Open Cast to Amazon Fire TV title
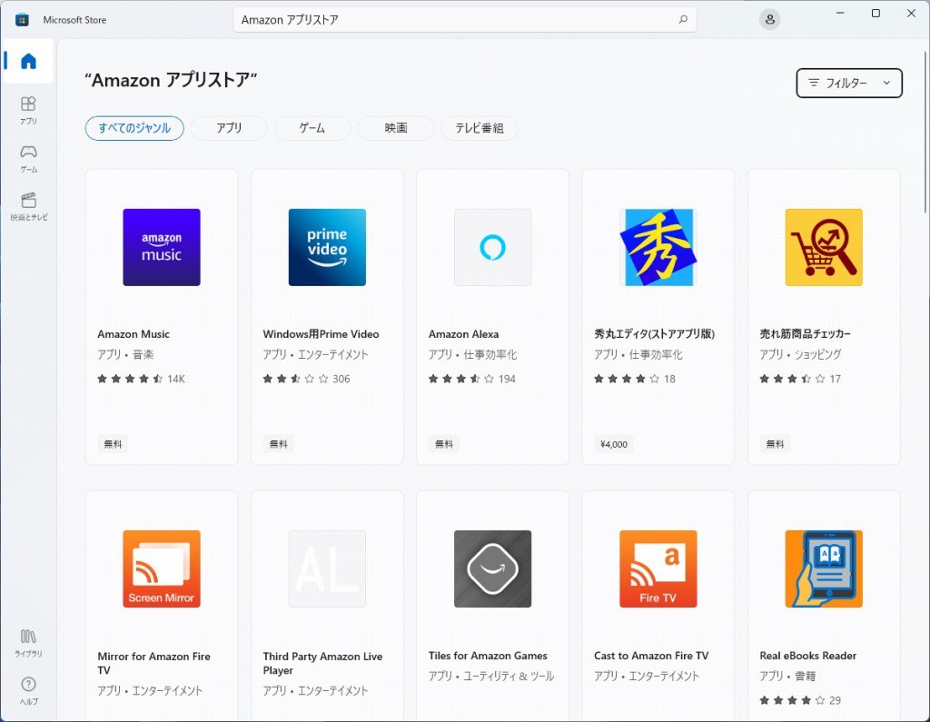 [x=651, y=656]
